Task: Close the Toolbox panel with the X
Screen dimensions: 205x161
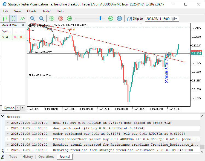Action: (2, 116)
